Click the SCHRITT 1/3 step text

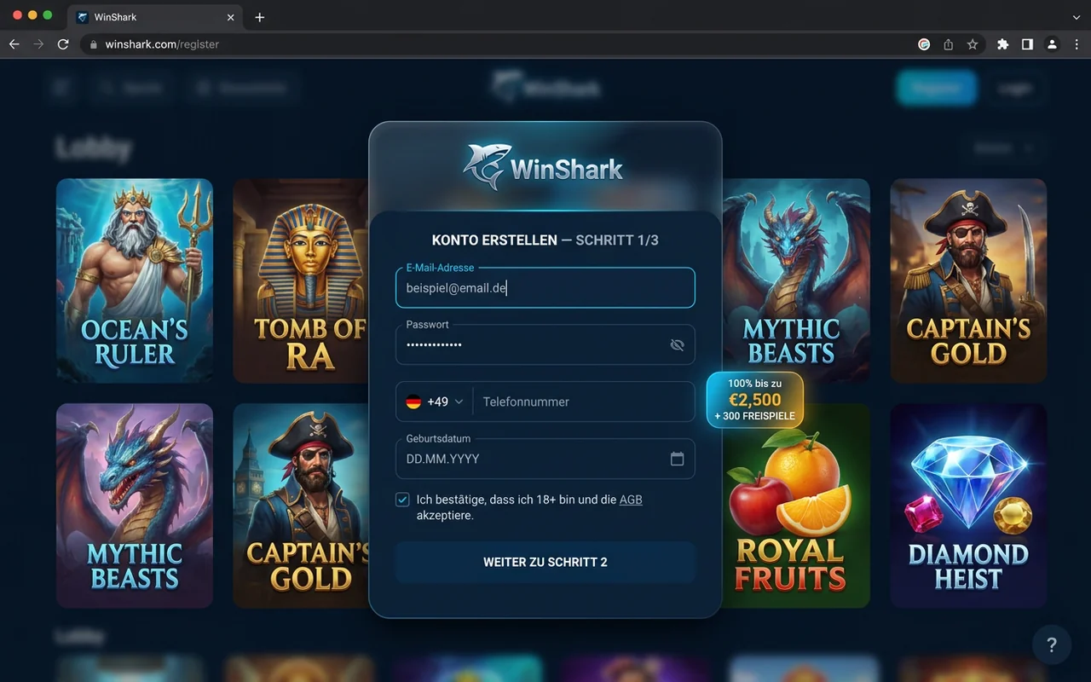617,240
